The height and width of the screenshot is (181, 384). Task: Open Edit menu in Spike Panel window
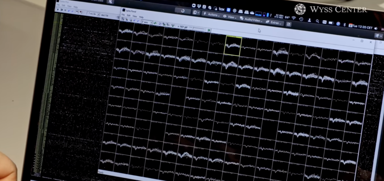(129, 16)
